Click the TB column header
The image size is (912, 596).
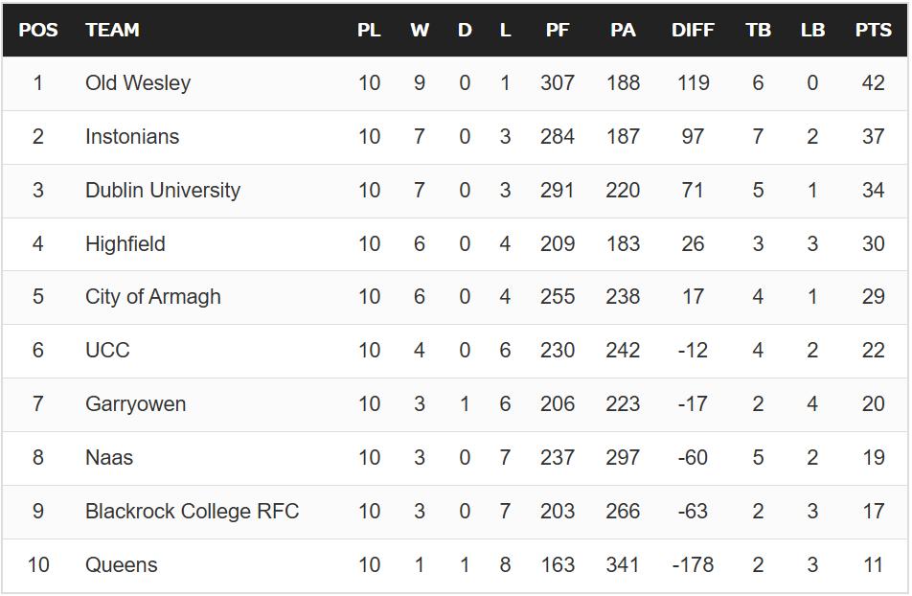pyautogui.click(x=758, y=30)
